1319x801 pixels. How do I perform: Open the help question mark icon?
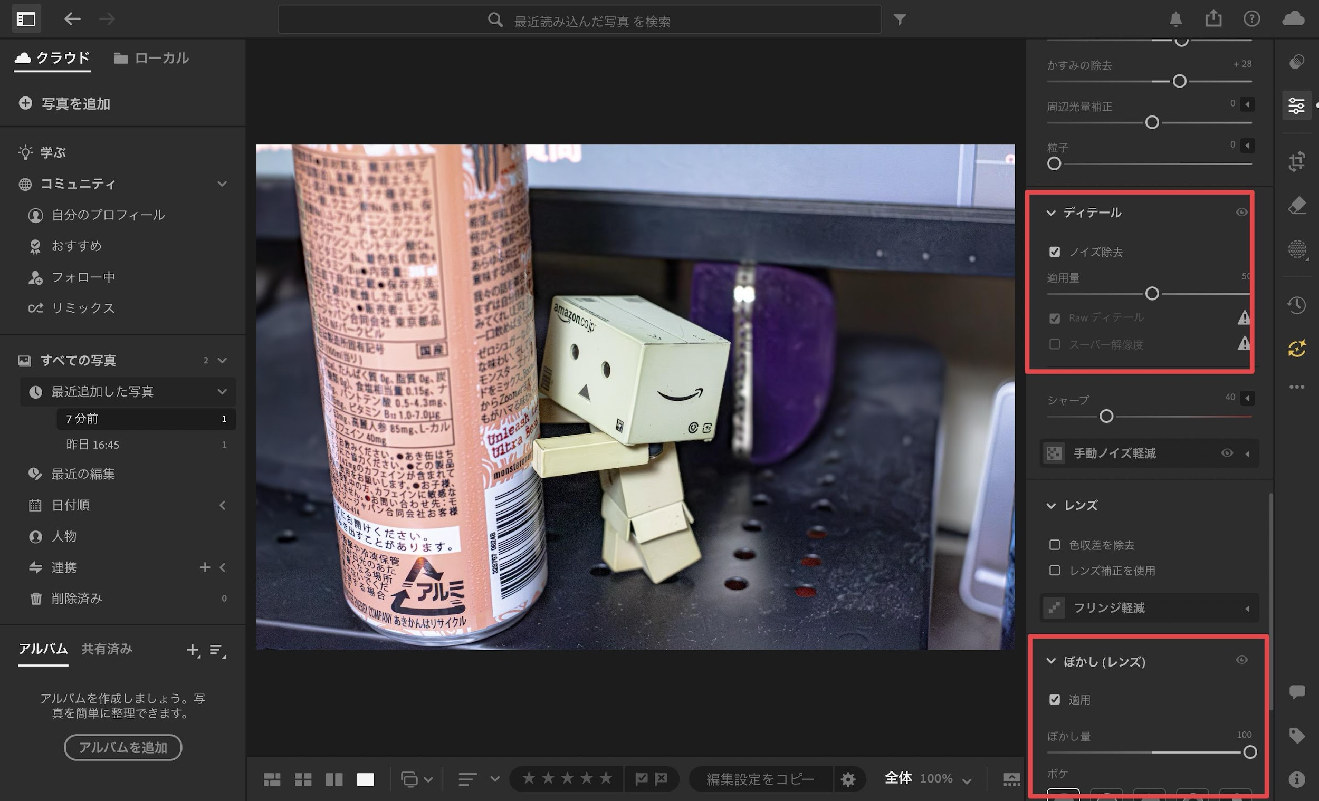click(x=1251, y=20)
